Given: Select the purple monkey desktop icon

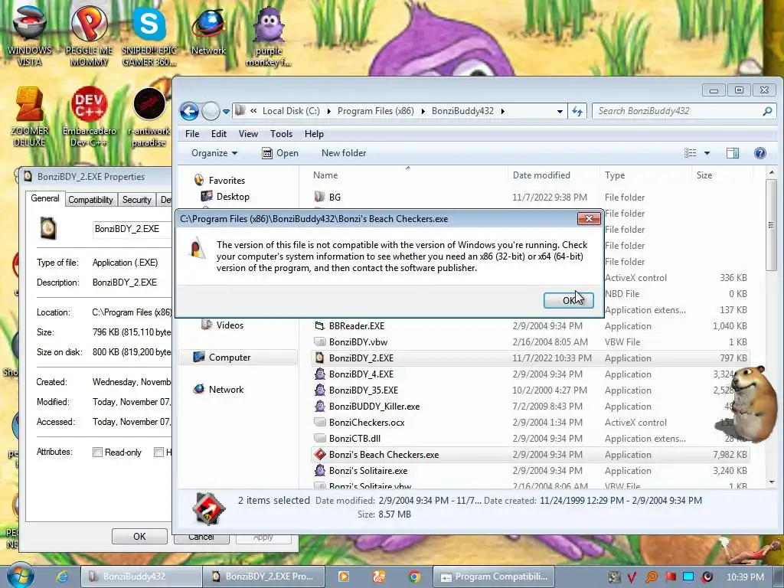Looking at the screenshot, I should pyautogui.click(x=269, y=36).
